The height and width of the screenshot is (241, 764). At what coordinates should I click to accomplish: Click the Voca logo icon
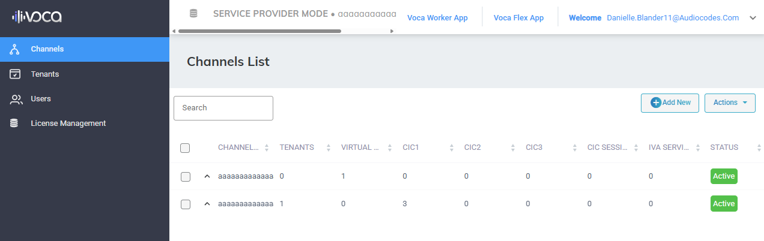click(x=37, y=17)
